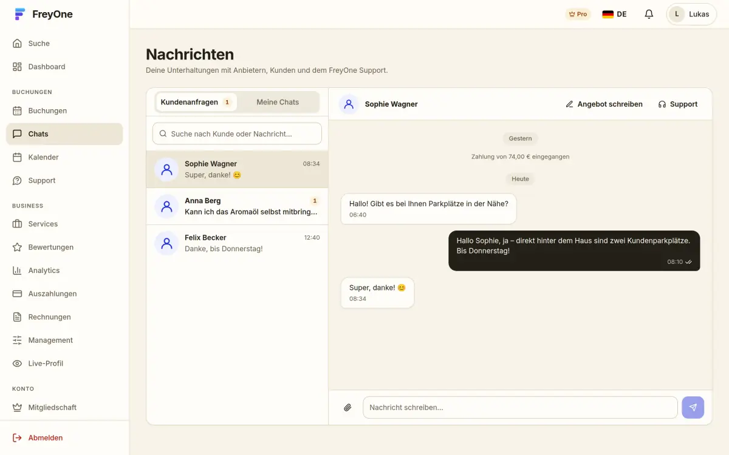Screen dimensions: 729x455
Task: Open the Anna Berg conversation
Action: [x=237, y=206]
